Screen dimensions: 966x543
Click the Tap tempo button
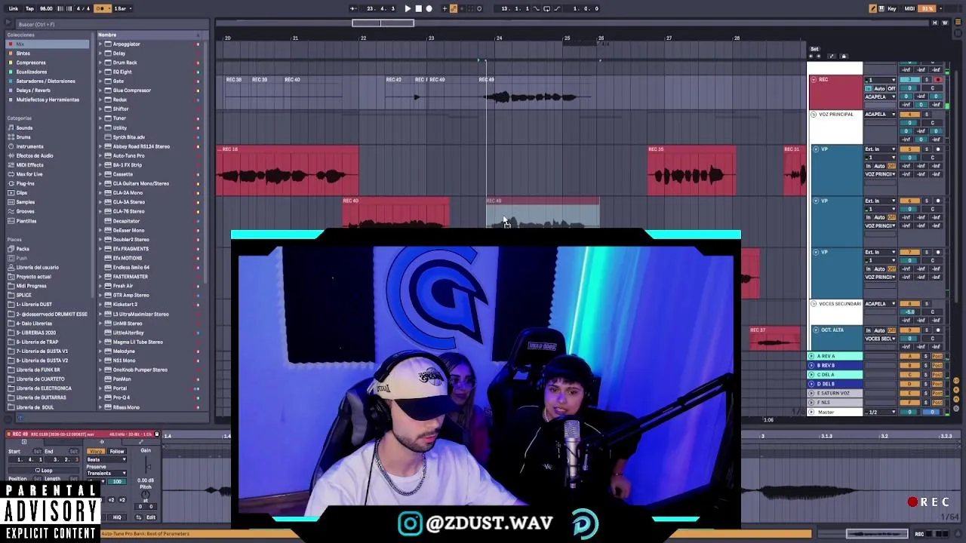tap(29, 8)
